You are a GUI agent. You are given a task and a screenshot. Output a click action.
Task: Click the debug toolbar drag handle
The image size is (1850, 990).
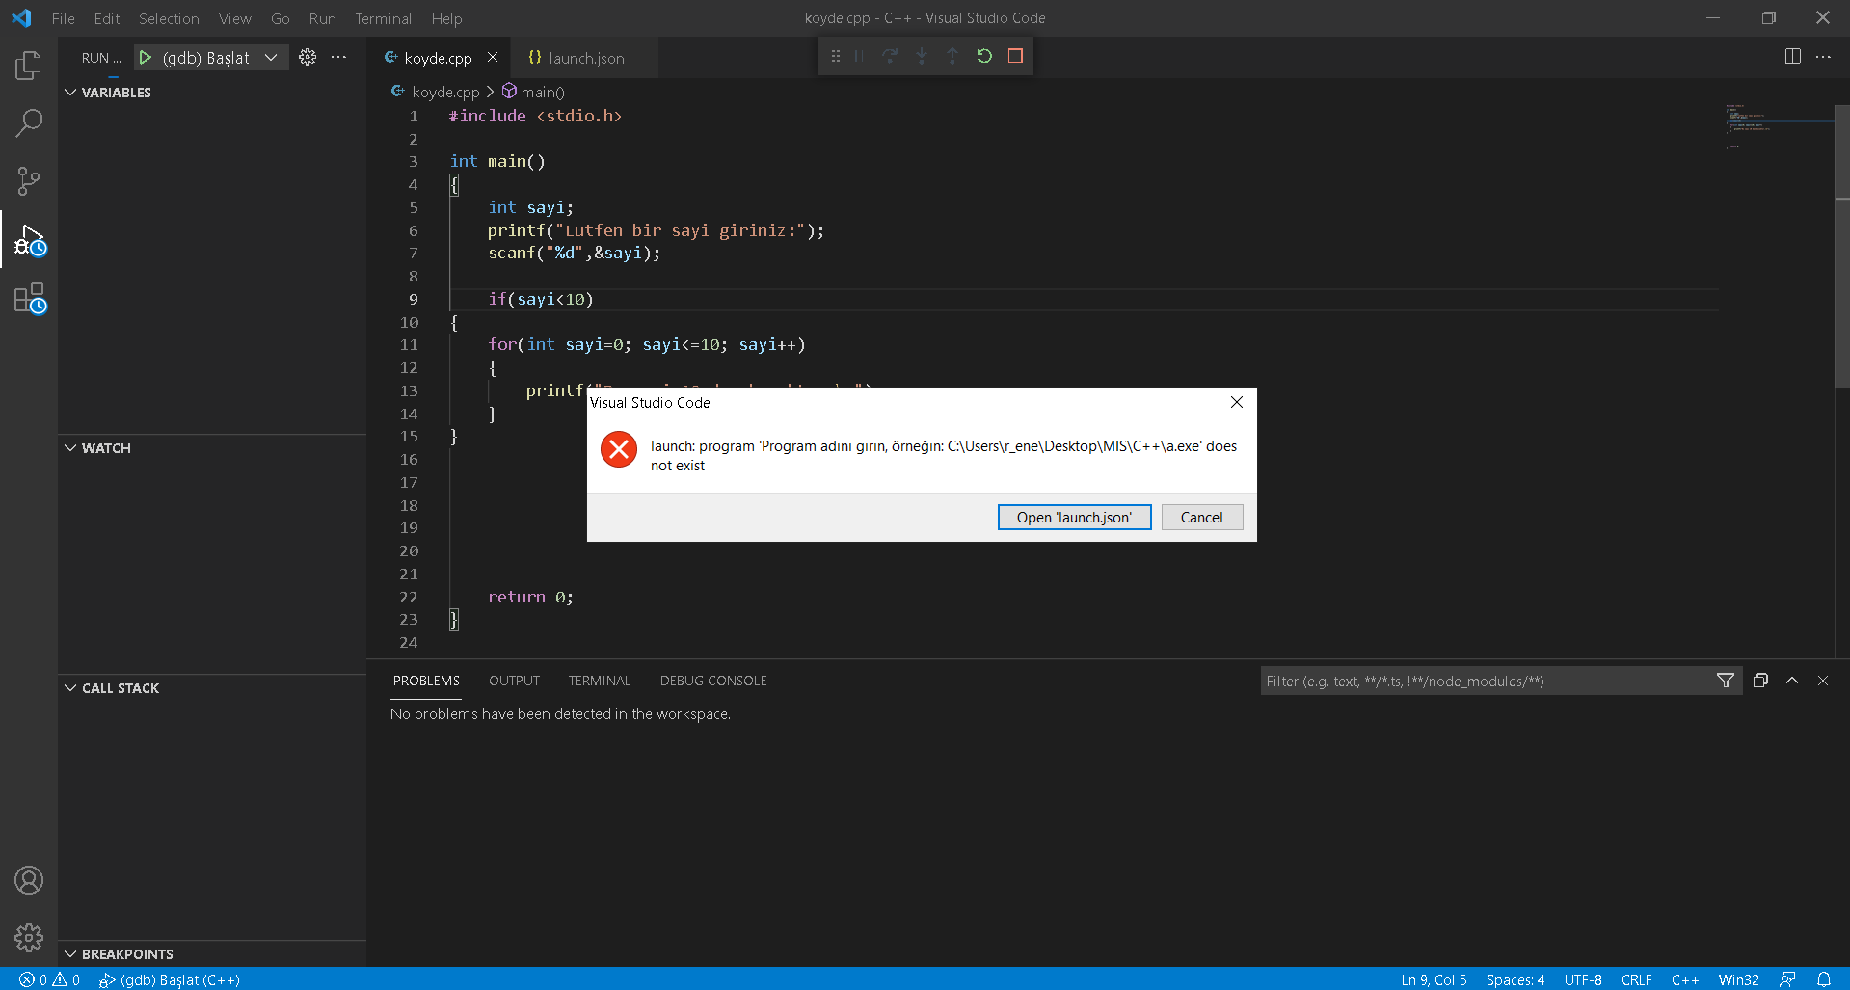pos(836,56)
